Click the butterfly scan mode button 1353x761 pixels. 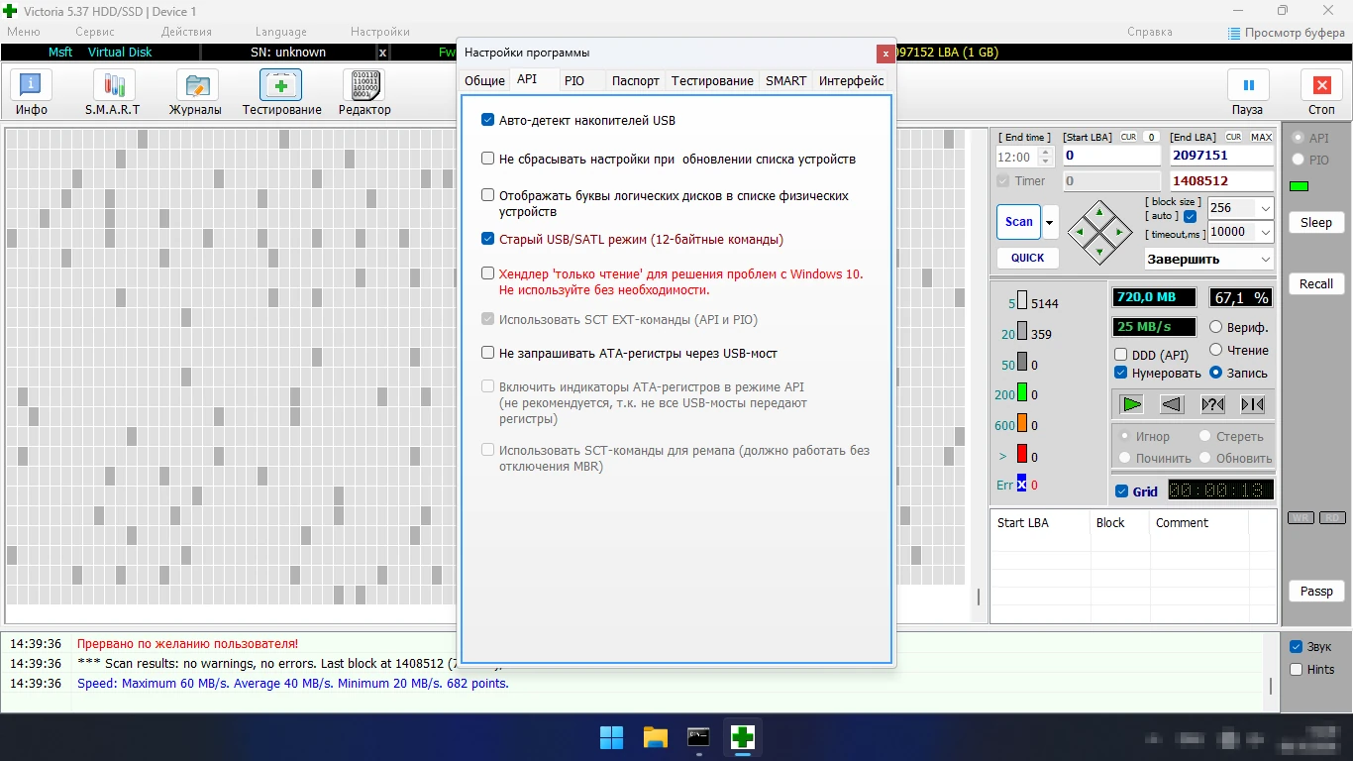click(x=1253, y=404)
